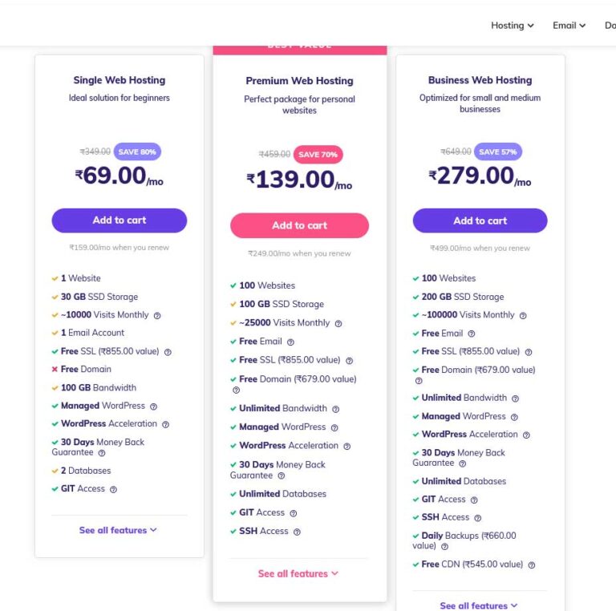Click info icon next to Premium plan's SSH Access
The width and height of the screenshot is (616, 611).
[x=297, y=532]
